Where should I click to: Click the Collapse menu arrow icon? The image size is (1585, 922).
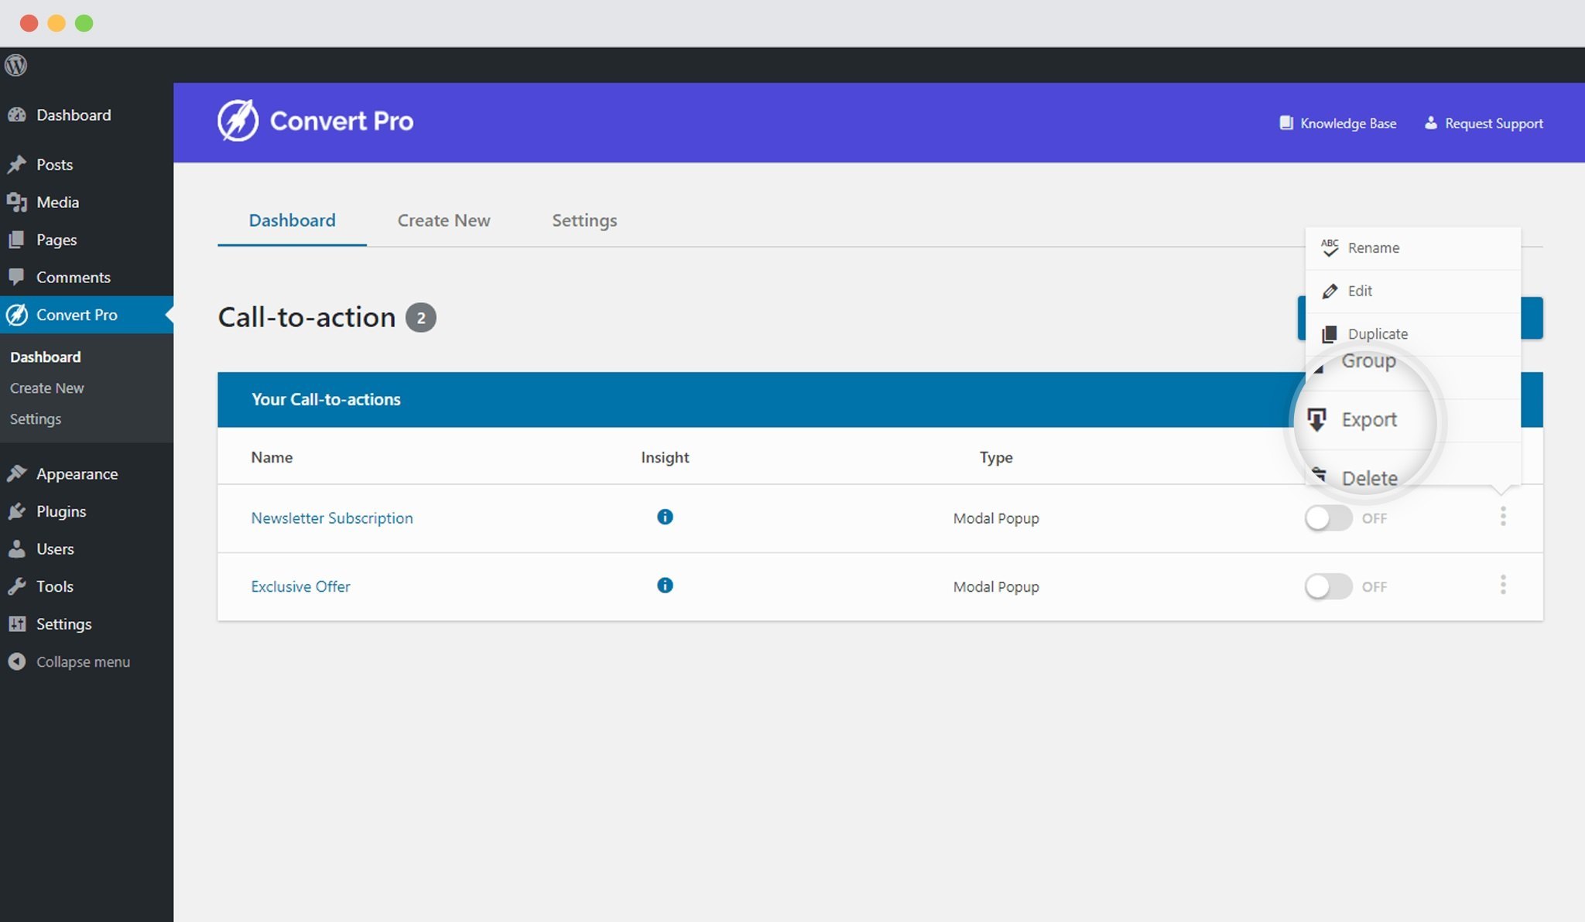[16, 661]
